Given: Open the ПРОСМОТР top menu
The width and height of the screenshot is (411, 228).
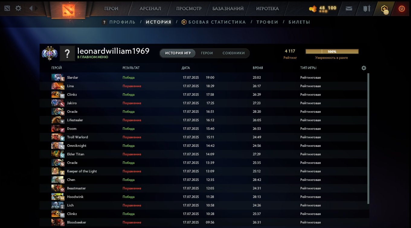Looking at the screenshot, I should (x=189, y=9).
